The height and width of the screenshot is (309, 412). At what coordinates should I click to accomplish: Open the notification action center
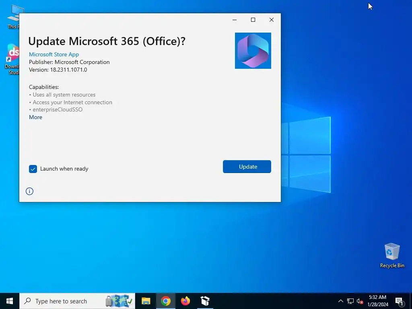400,301
